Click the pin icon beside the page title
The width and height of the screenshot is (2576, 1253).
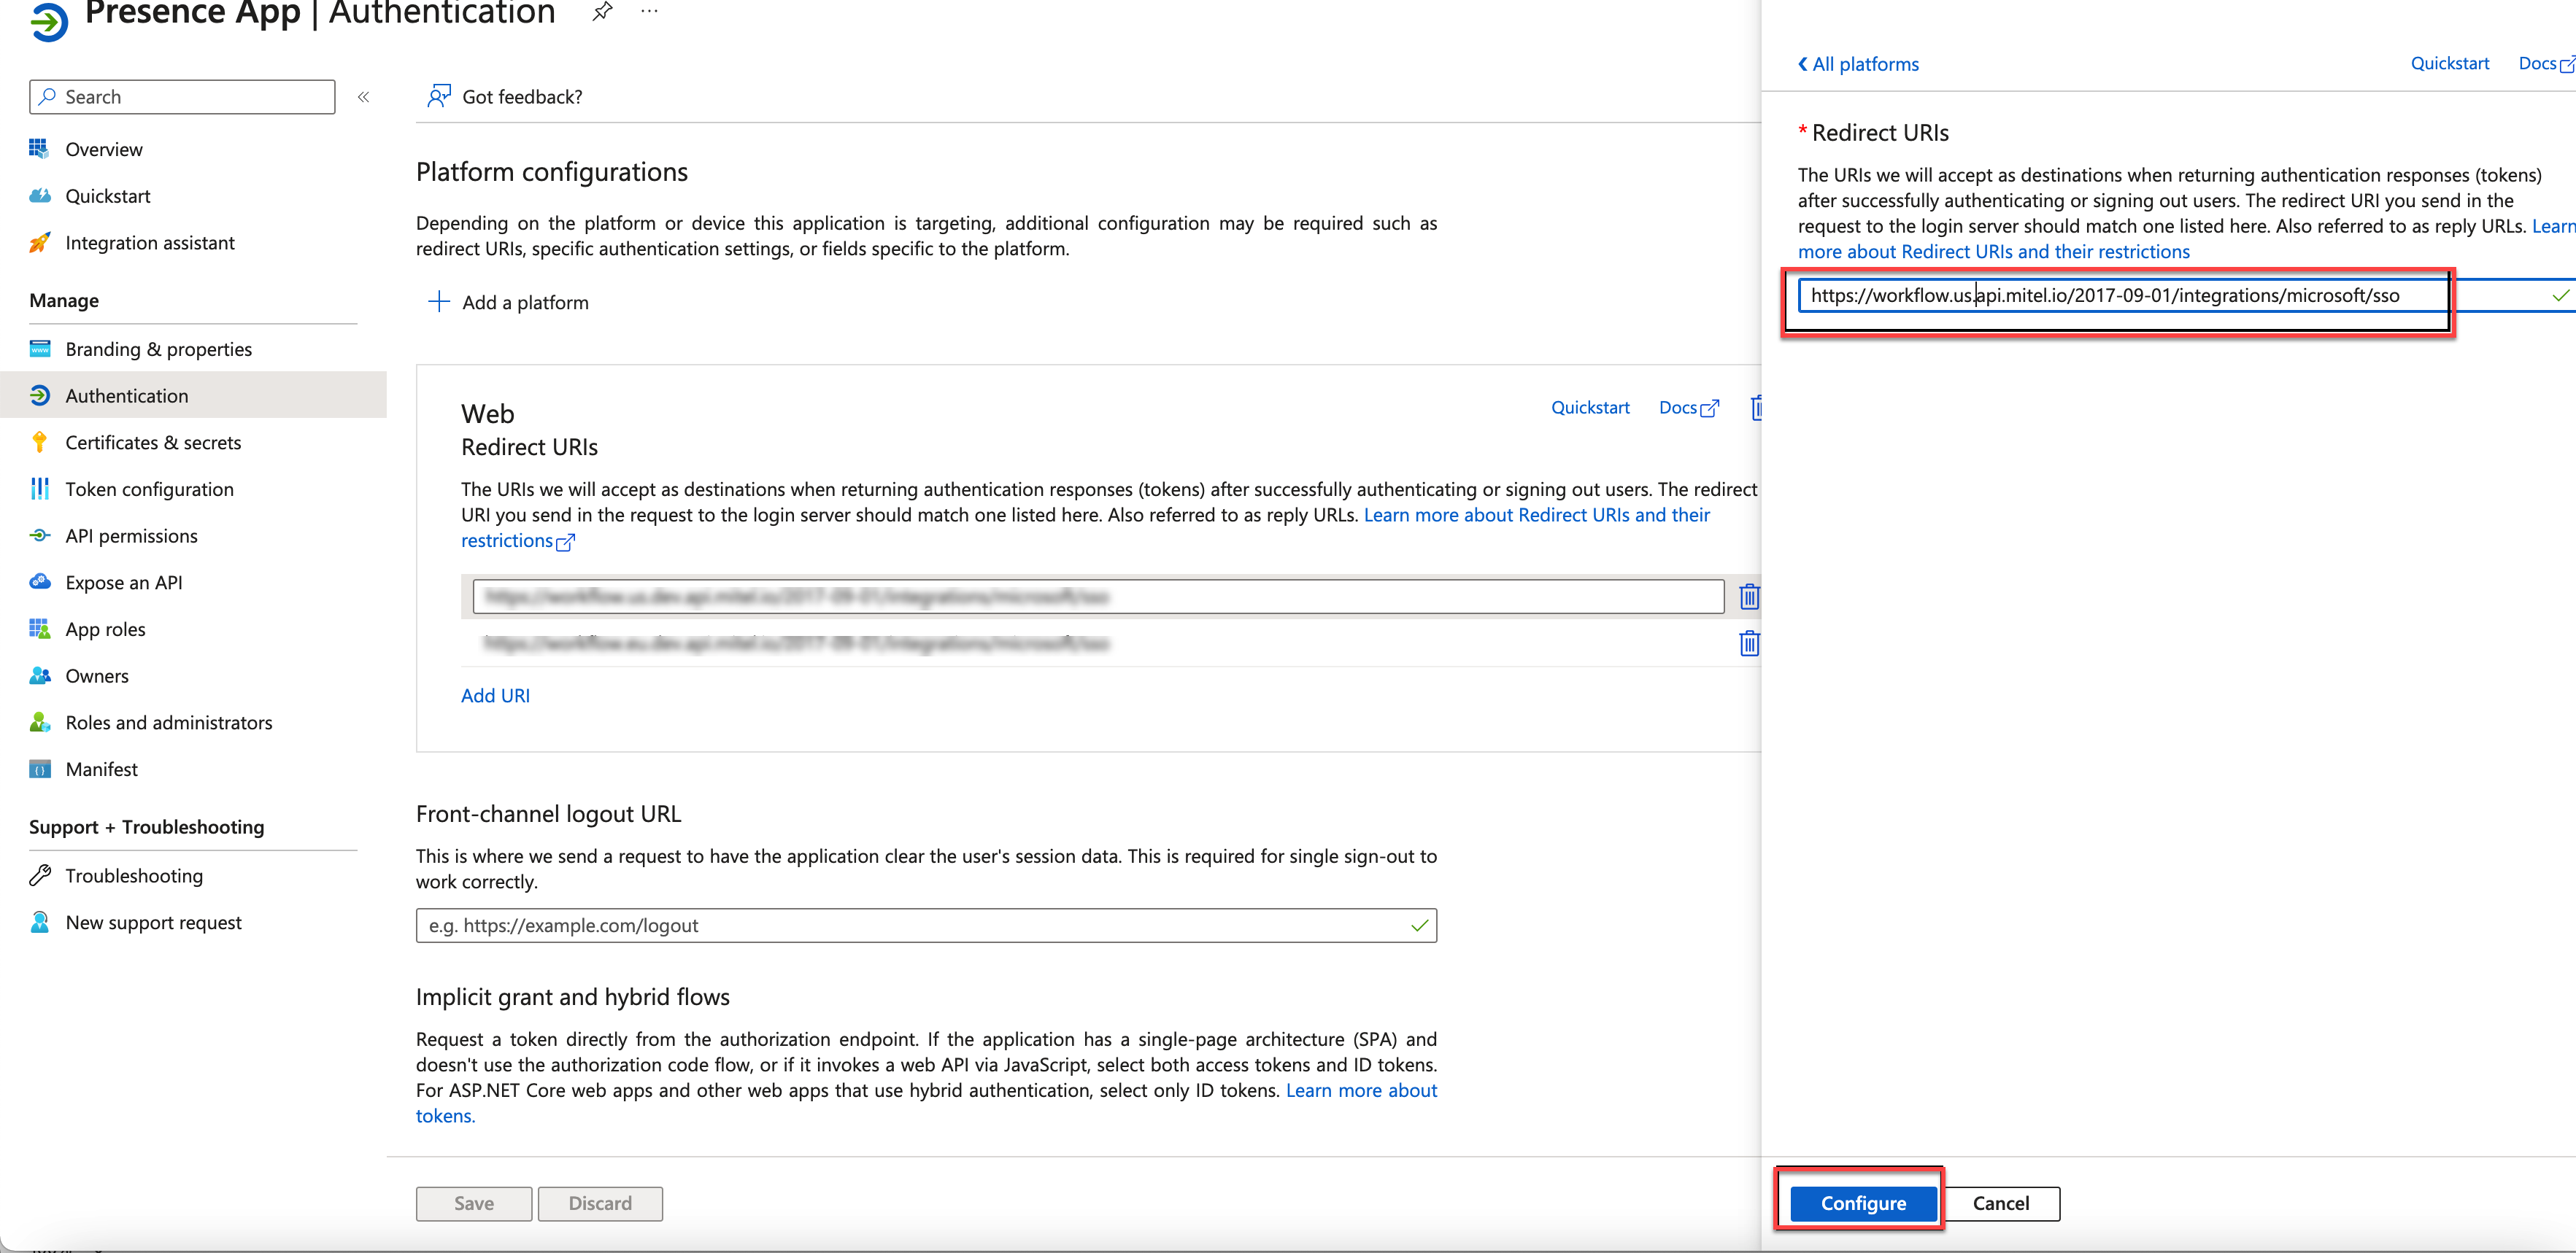[602, 12]
